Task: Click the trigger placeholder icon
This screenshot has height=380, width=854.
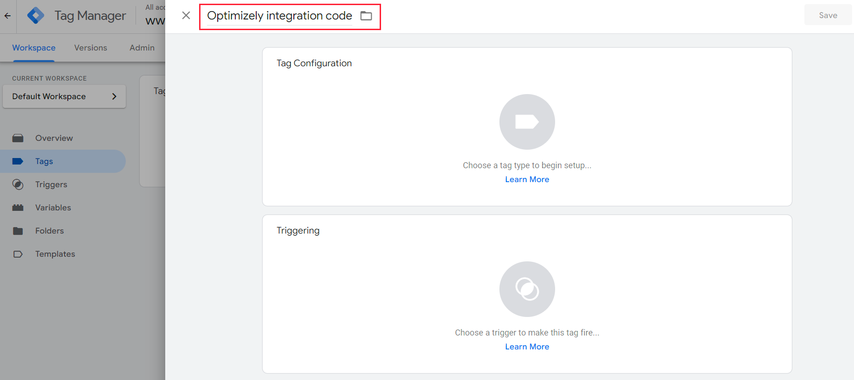Action: point(527,289)
